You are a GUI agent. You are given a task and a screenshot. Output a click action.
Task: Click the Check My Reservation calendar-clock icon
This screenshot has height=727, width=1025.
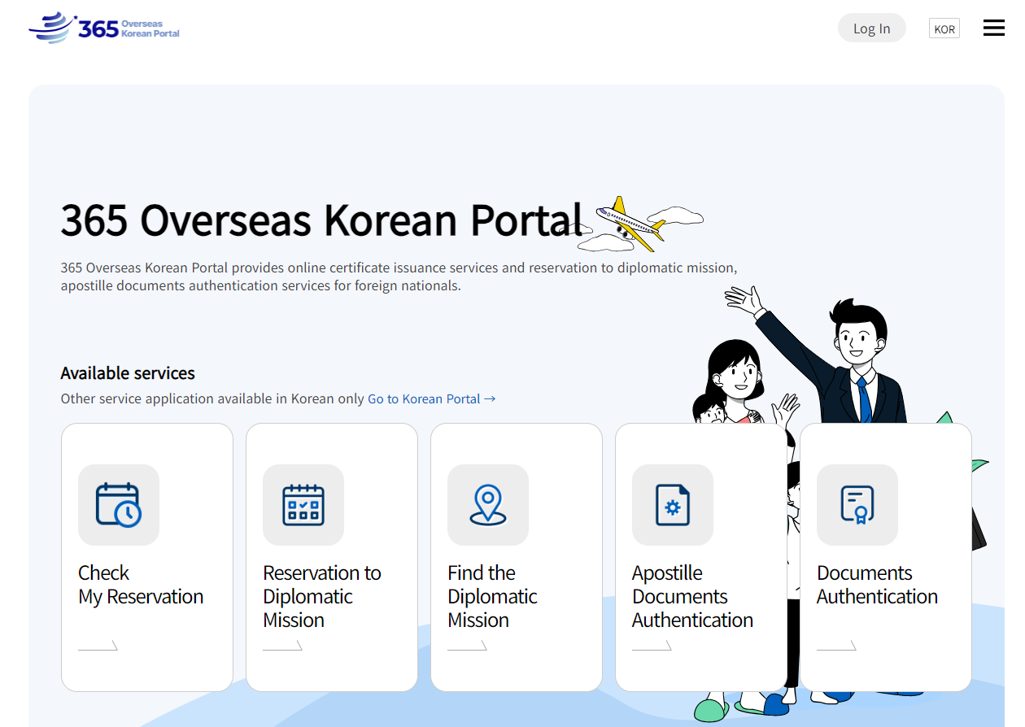click(119, 505)
